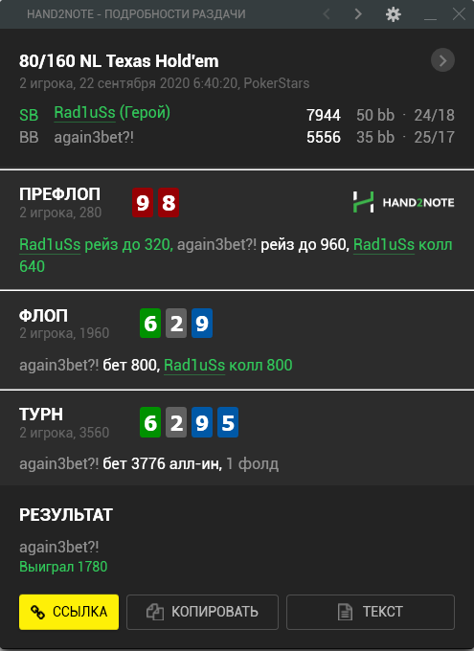Click Rad1uSs in the flop call action
Image resolution: width=474 pixels, height=651 pixels.
pos(194,365)
